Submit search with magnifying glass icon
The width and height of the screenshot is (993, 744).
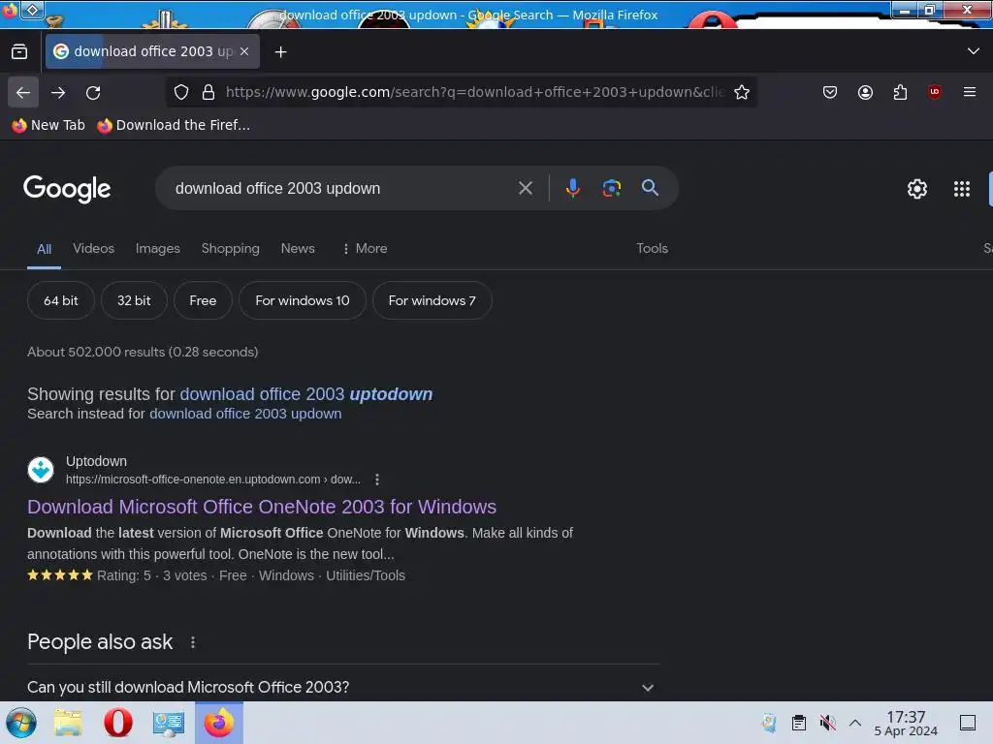(650, 188)
